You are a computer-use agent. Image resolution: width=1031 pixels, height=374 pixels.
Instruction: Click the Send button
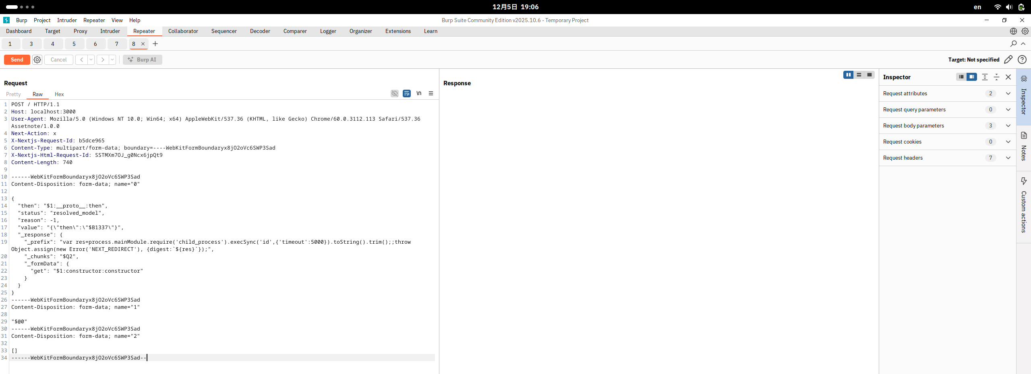[x=17, y=60]
